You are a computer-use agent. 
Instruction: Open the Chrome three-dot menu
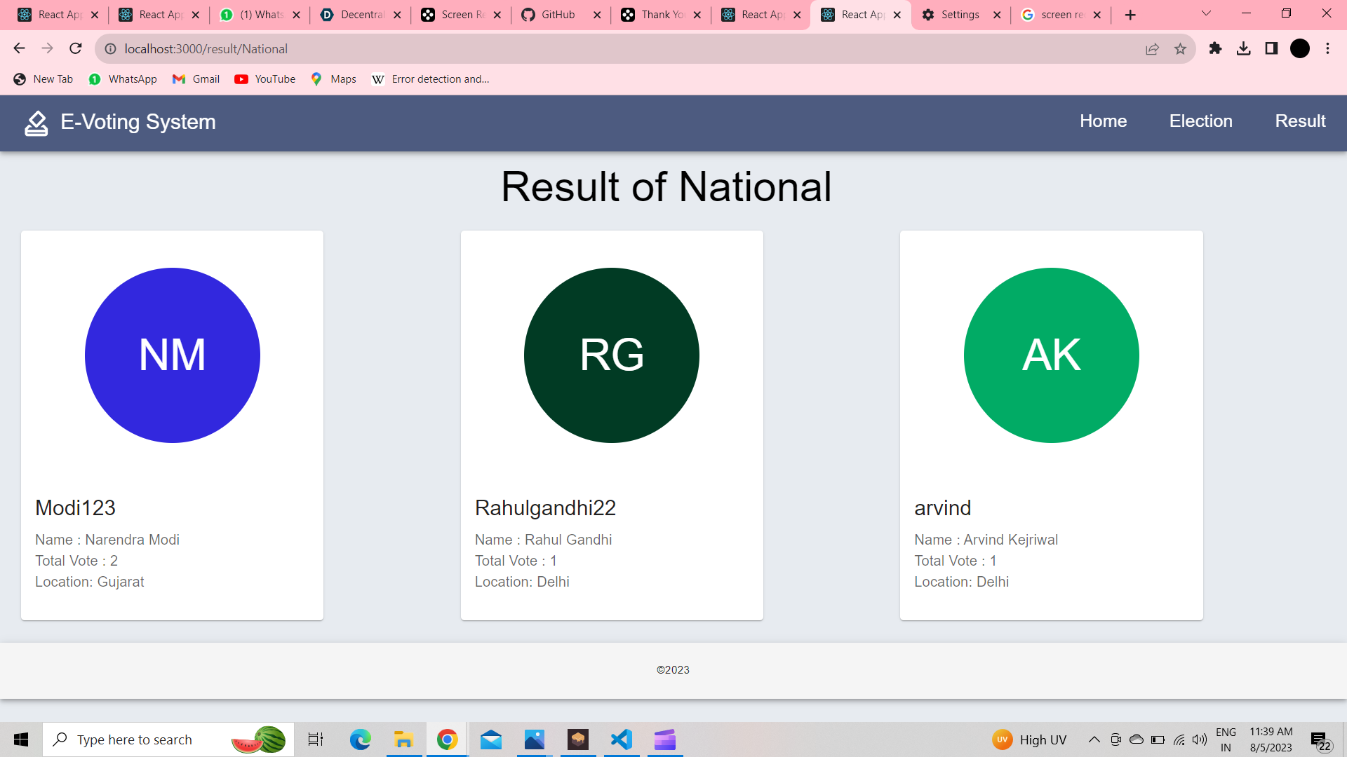(1327, 48)
